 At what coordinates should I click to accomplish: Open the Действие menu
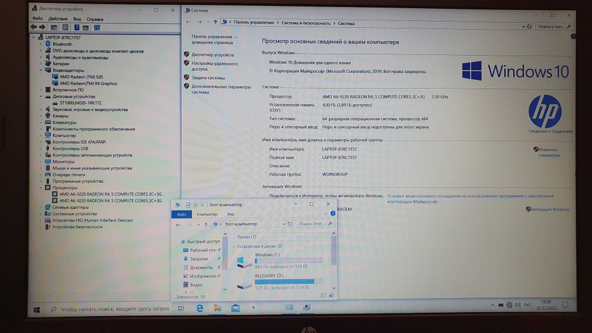pos(58,18)
